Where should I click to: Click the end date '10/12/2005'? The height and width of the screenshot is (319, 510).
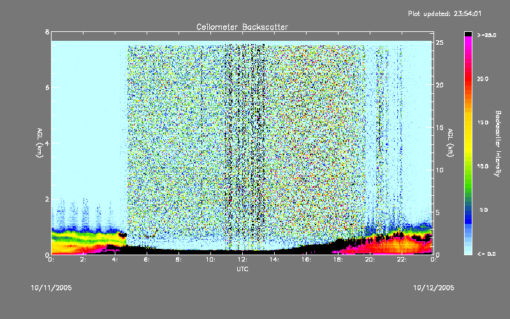click(x=433, y=288)
